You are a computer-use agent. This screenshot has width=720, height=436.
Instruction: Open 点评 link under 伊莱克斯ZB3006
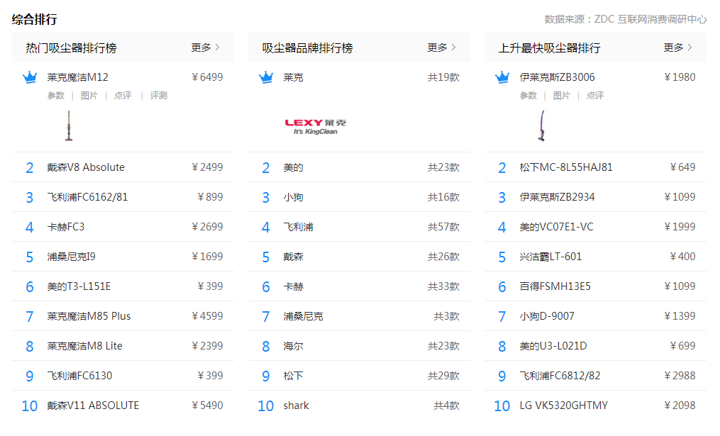coord(595,96)
